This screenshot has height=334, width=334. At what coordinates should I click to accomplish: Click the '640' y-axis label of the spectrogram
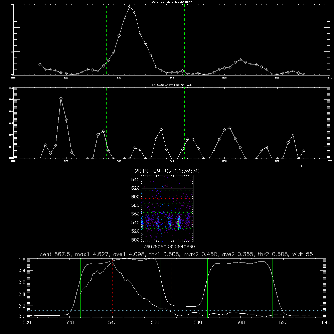point(135,180)
